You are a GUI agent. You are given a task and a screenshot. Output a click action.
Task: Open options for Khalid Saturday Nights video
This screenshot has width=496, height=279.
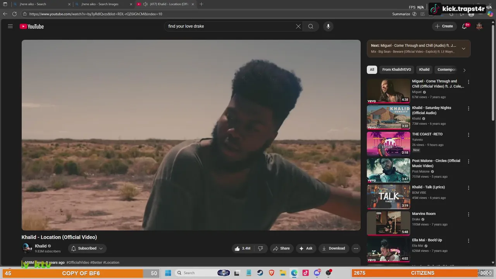(468, 108)
